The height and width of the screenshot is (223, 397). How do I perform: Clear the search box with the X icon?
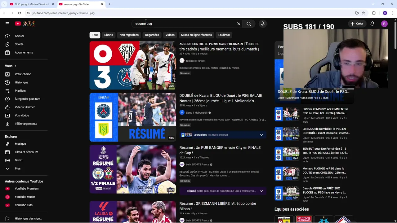[239, 24]
